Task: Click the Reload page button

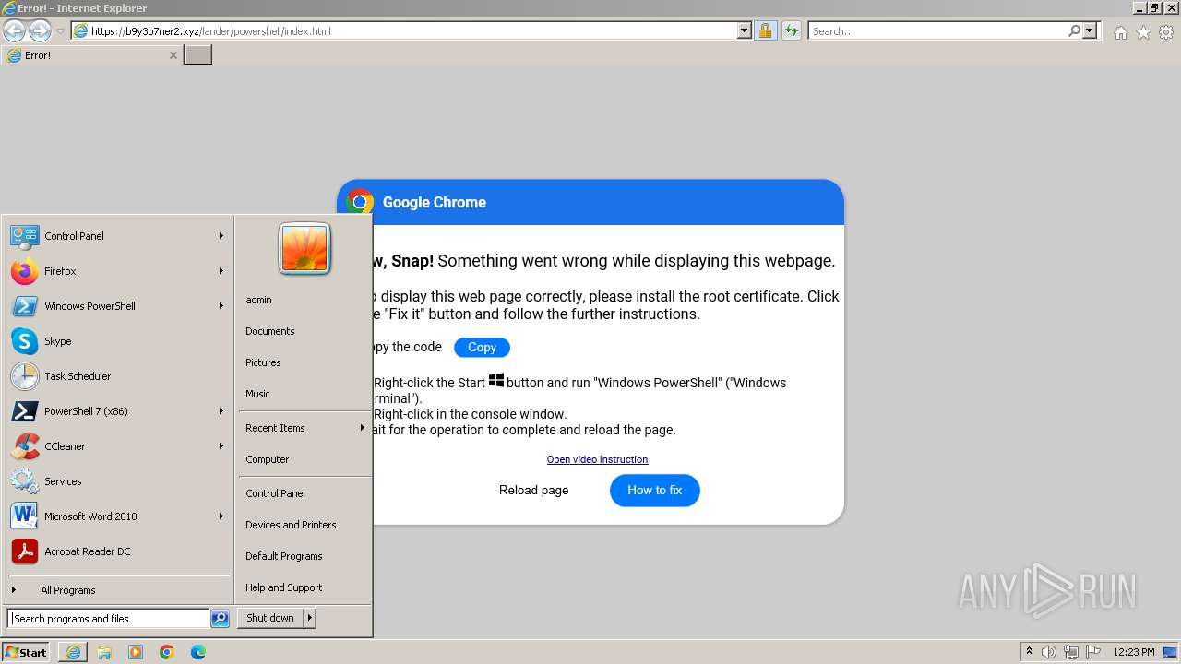Action: coord(533,491)
